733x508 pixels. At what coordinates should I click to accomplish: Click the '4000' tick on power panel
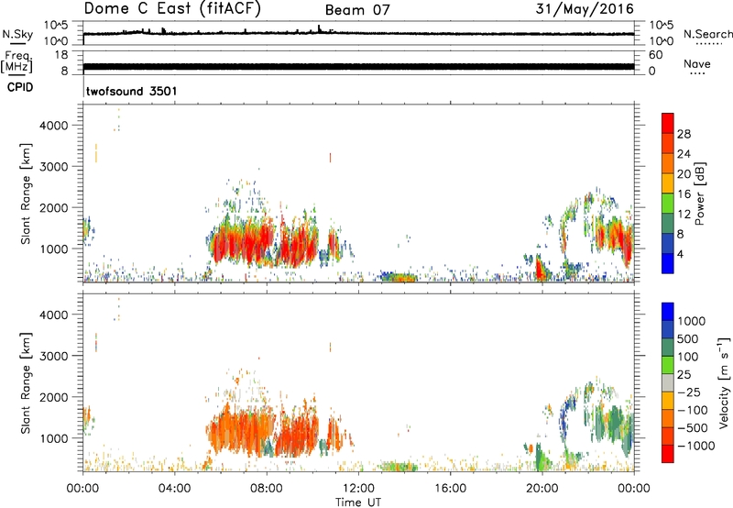click(x=54, y=126)
